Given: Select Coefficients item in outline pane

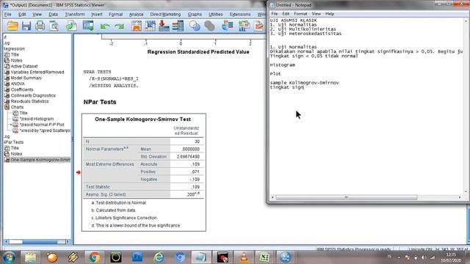Looking at the screenshot, I should point(22,89).
